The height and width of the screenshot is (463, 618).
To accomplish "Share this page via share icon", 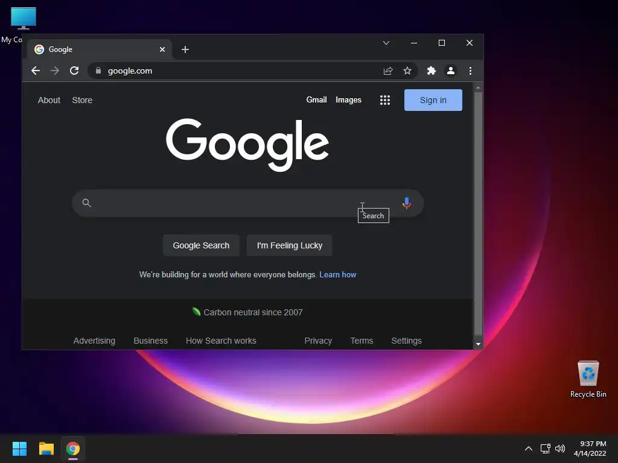I will click(388, 71).
